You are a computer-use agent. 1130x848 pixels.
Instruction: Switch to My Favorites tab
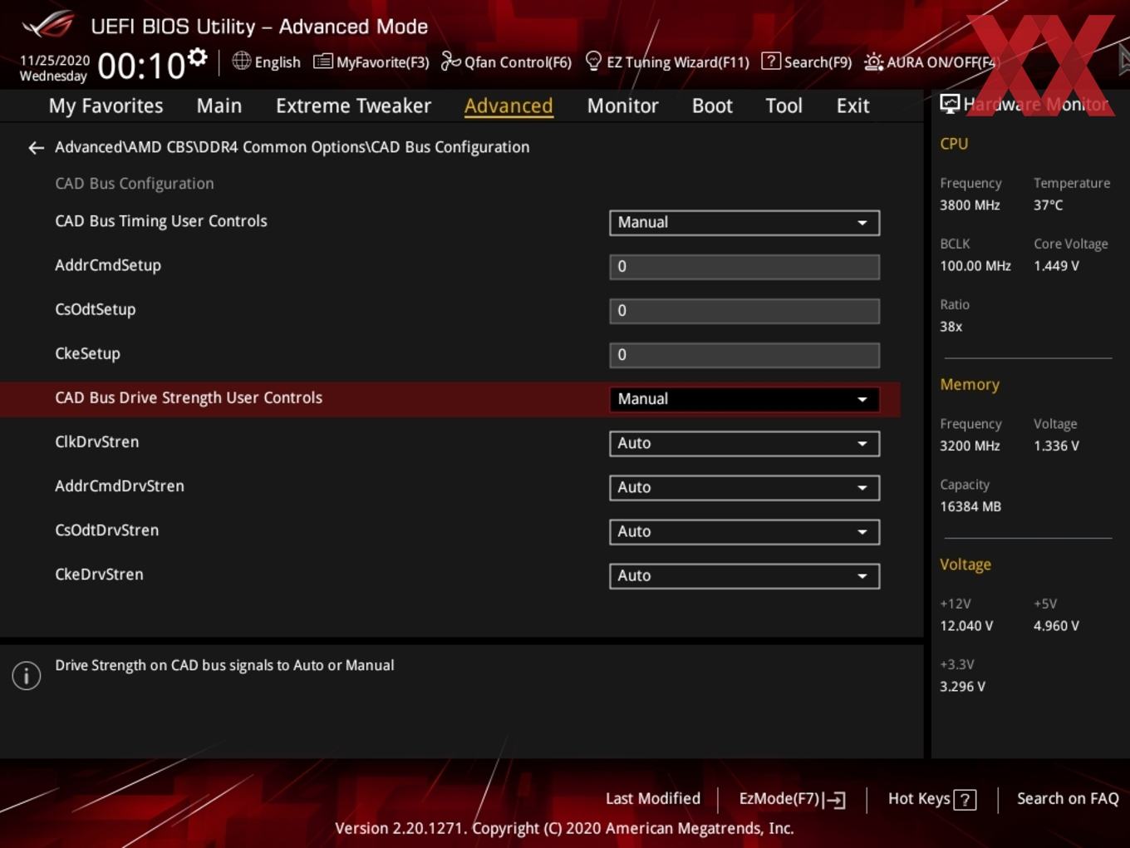pos(106,106)
